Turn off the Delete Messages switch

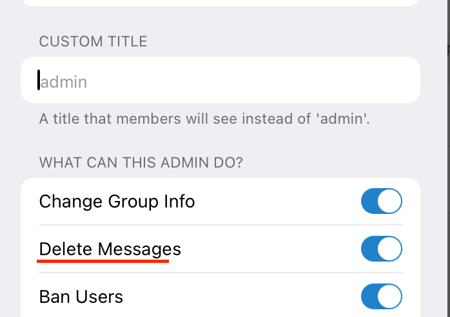381,249
